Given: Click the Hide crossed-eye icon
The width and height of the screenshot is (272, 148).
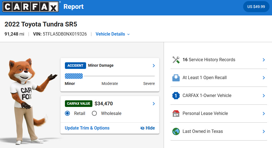Looking at the screenshot, I should click(x=142, y=128).
